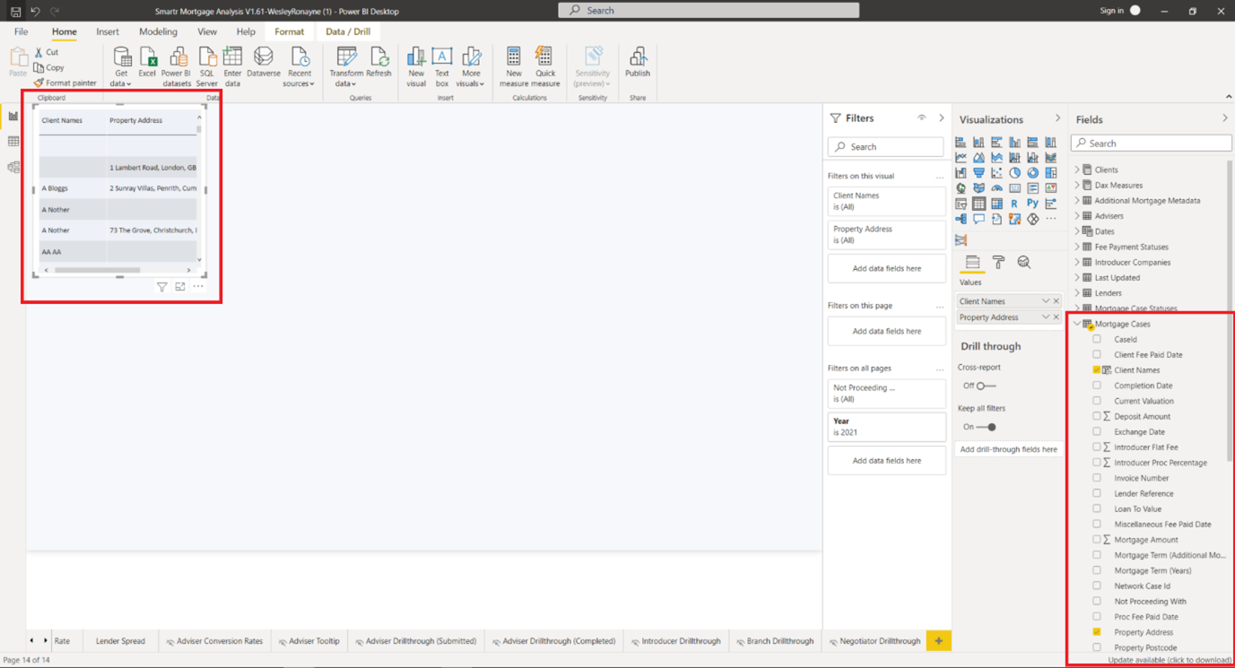Click the visual's filter funnel icon
Screen dimensions: 1235x668
coord(162,287)
